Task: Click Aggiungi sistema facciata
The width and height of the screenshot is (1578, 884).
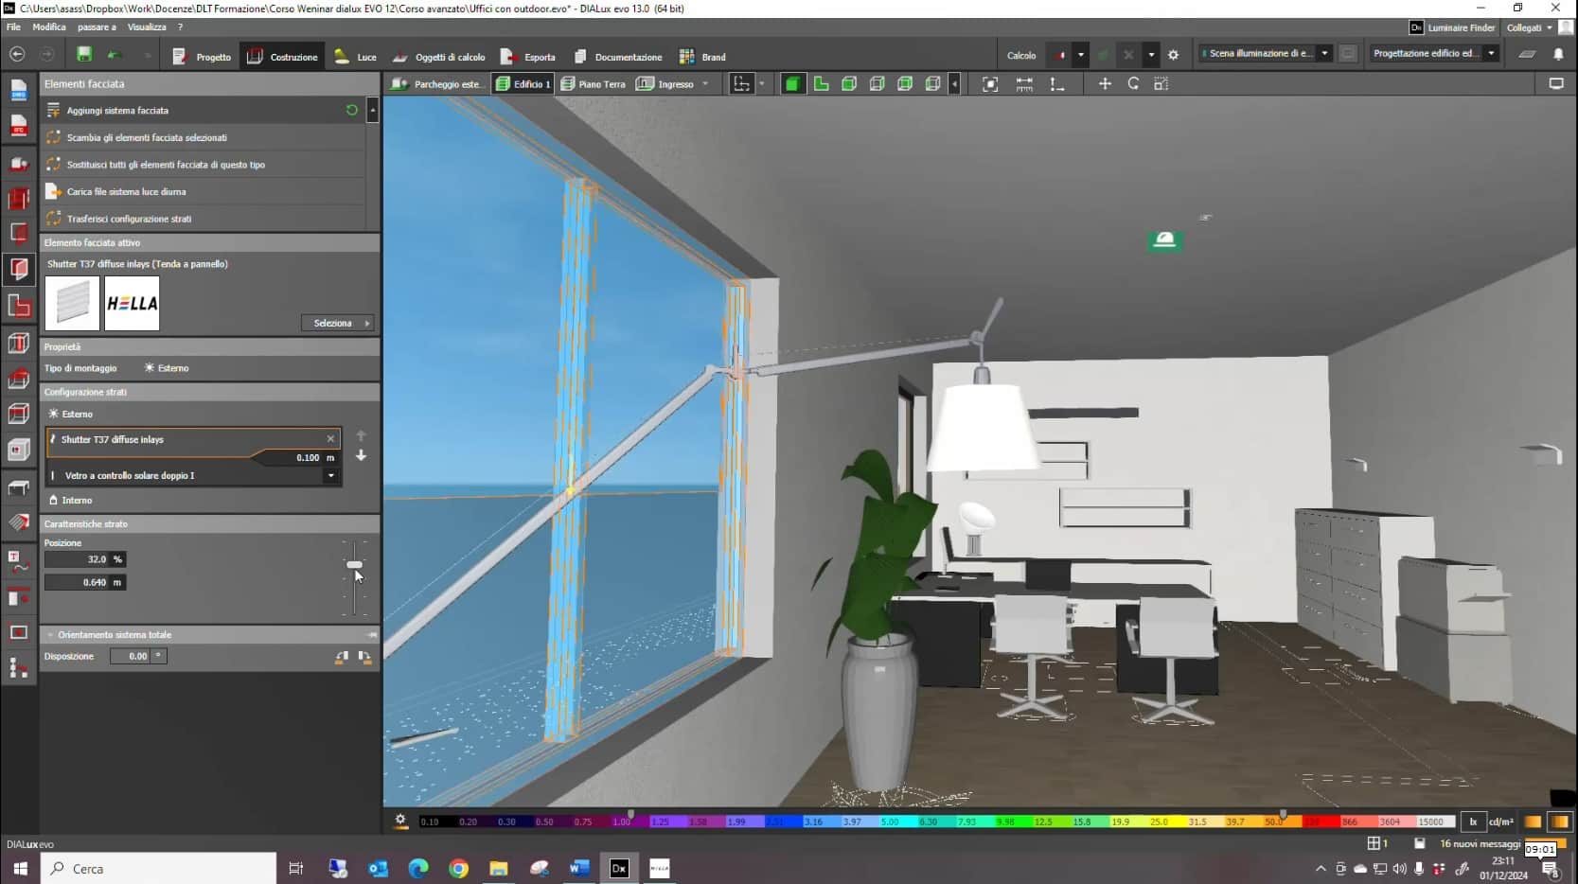Action: pos(117,111)
